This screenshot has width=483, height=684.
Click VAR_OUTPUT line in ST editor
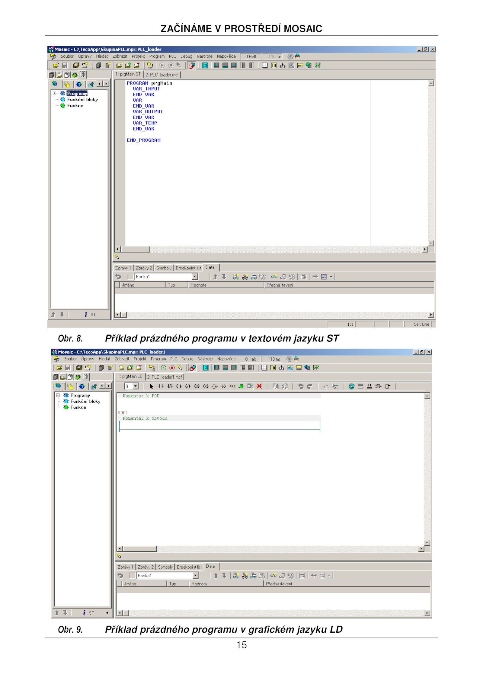(x=148, y=111)
